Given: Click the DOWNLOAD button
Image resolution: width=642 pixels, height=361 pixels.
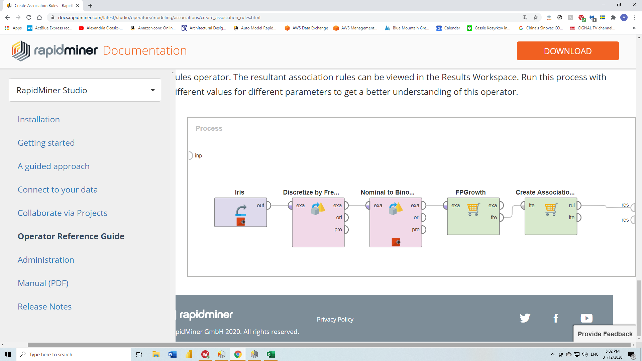Looking at the screenshot, I should click(568, 51).
